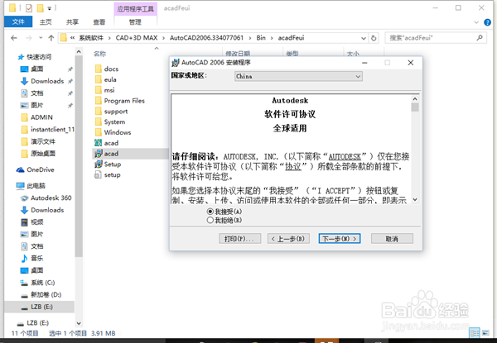Select the docs folder icon
This screenshot has height=343, width=497.
[x=99, y=69]
